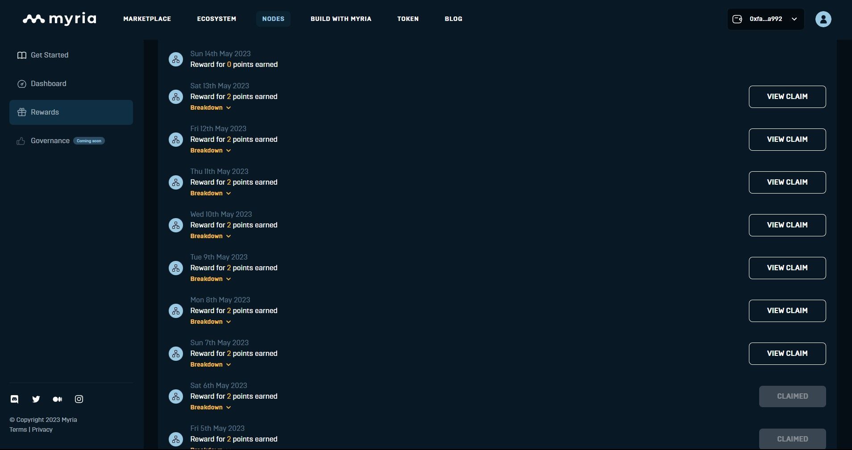Go to the Token nav item
The image size is (852, 450).
click(408, 19)
